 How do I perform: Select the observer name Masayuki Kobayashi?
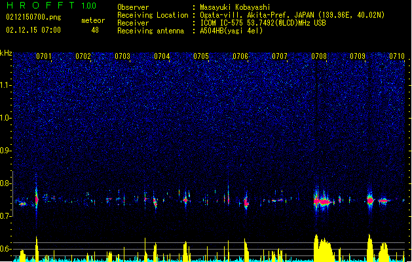click(235, 7)
